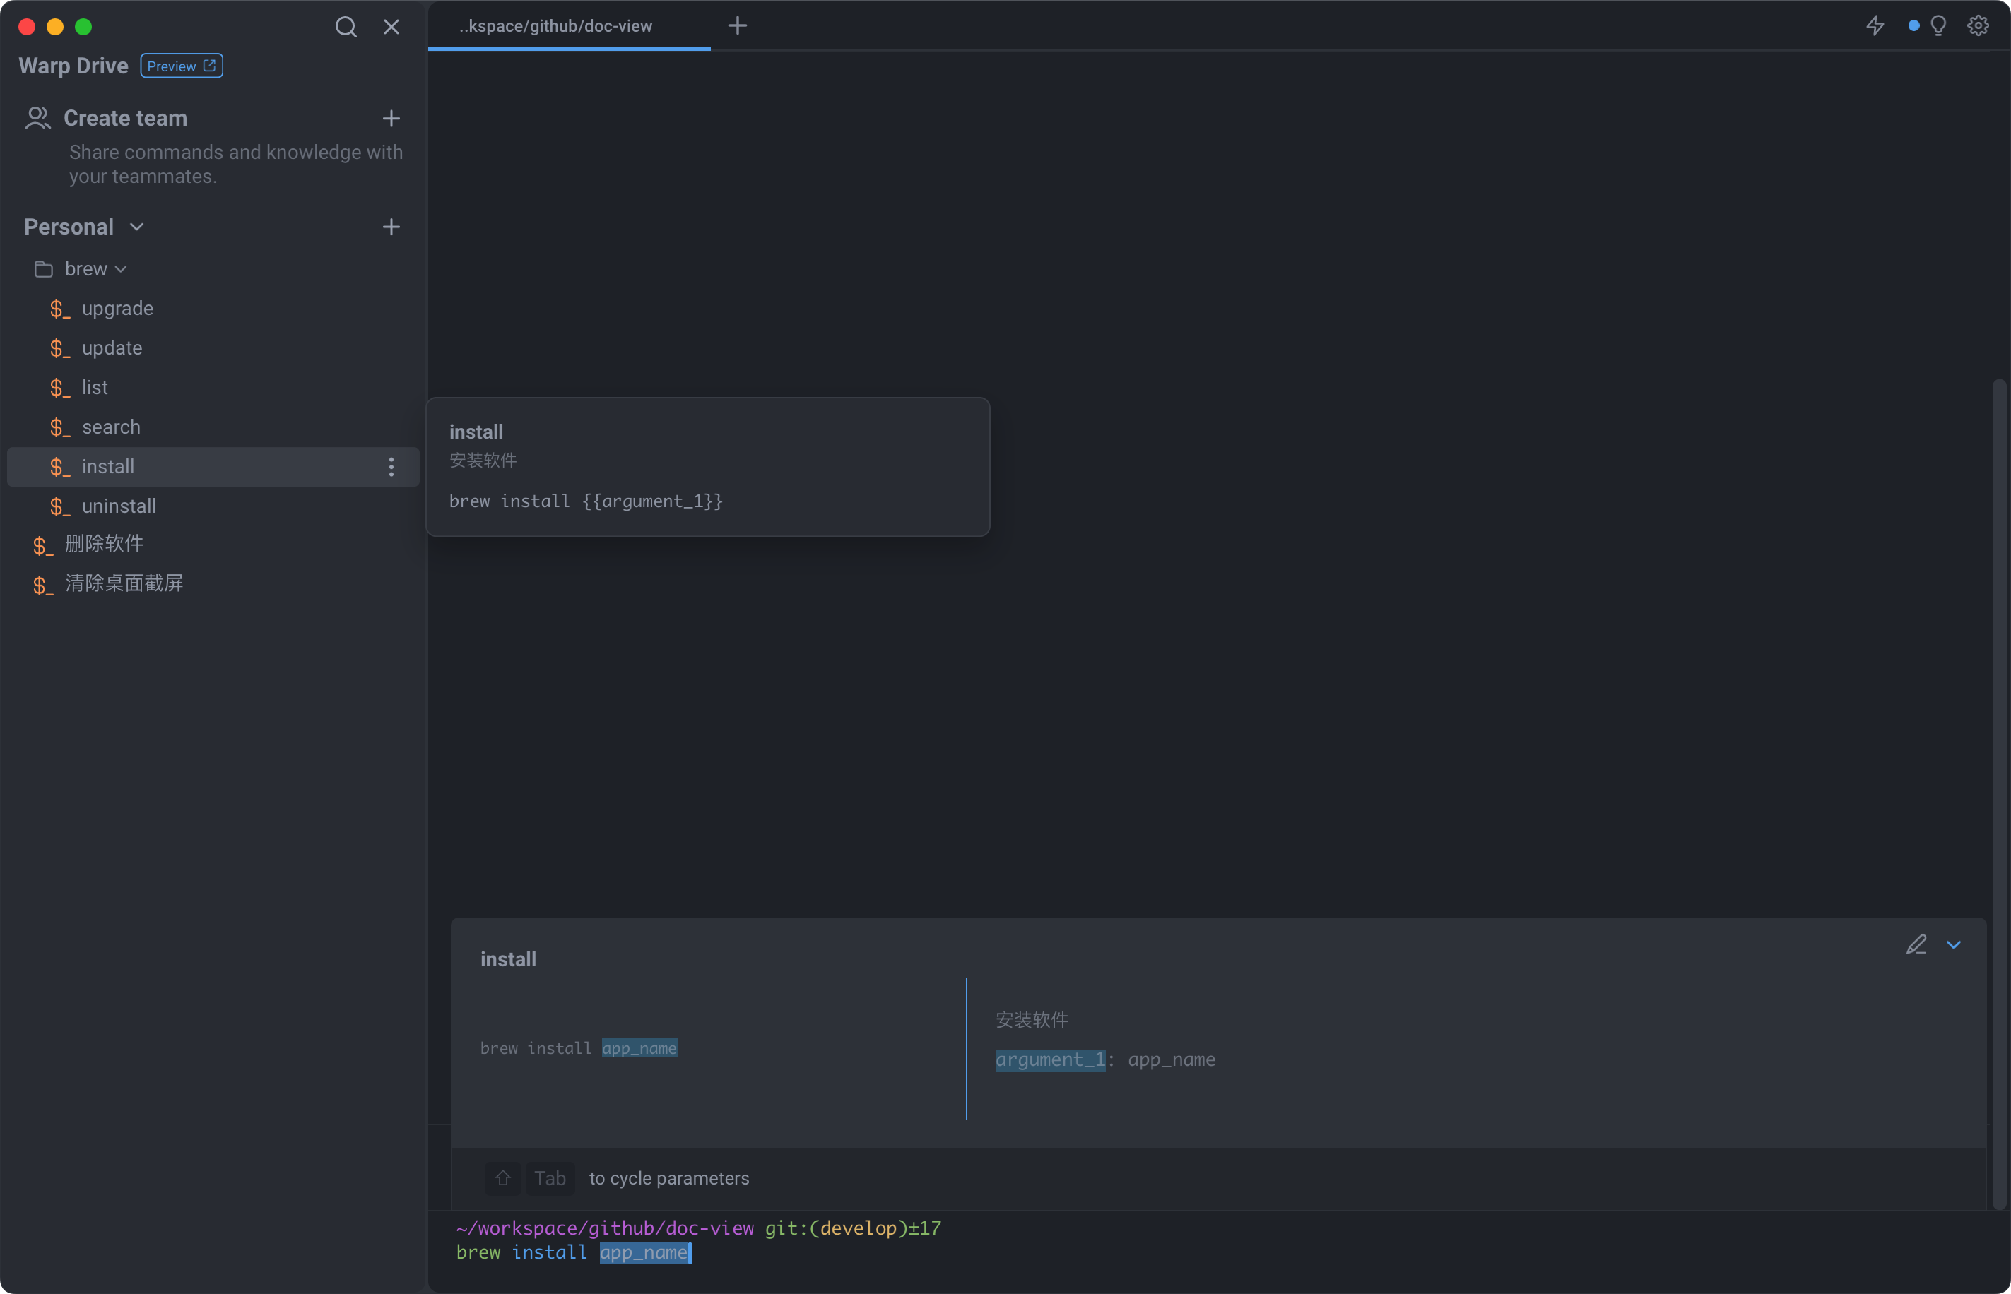Select the uninstall workflow

(213, 506)
